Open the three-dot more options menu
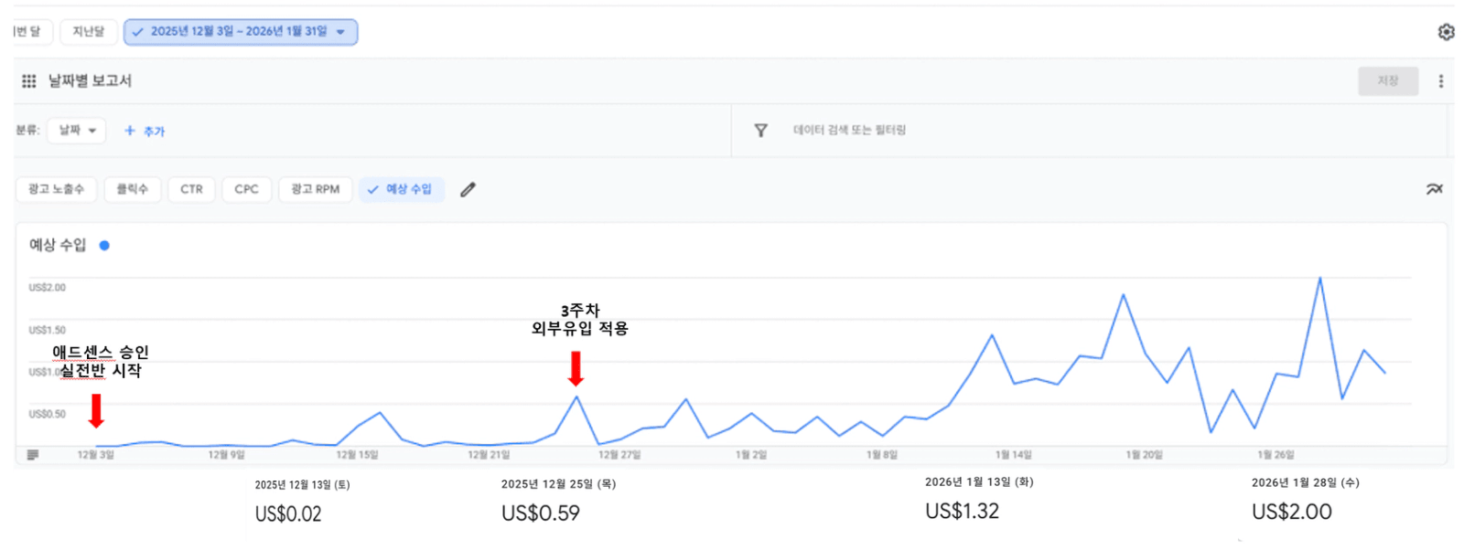This screenshot has height=550, width=1464. click(x=1440, y=81)
